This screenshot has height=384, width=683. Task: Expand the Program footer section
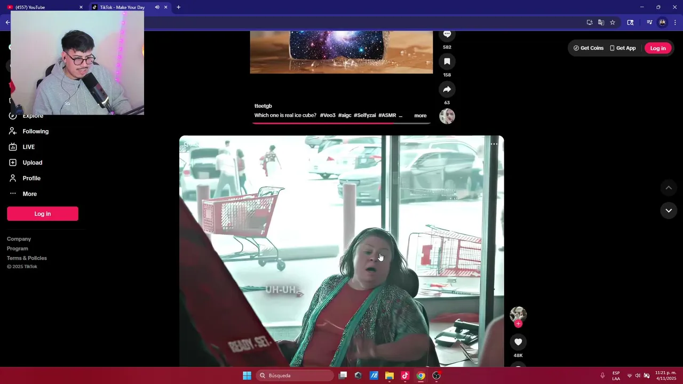18,249
